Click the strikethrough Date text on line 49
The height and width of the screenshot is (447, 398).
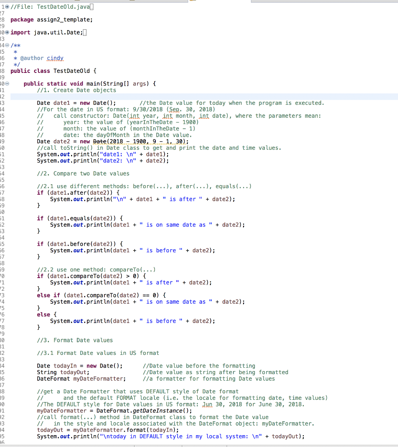[x=93, y=141]
